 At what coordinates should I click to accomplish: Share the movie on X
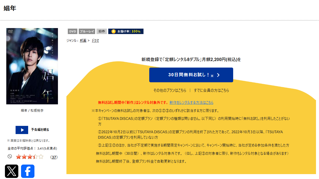click(x=11, y=171)
